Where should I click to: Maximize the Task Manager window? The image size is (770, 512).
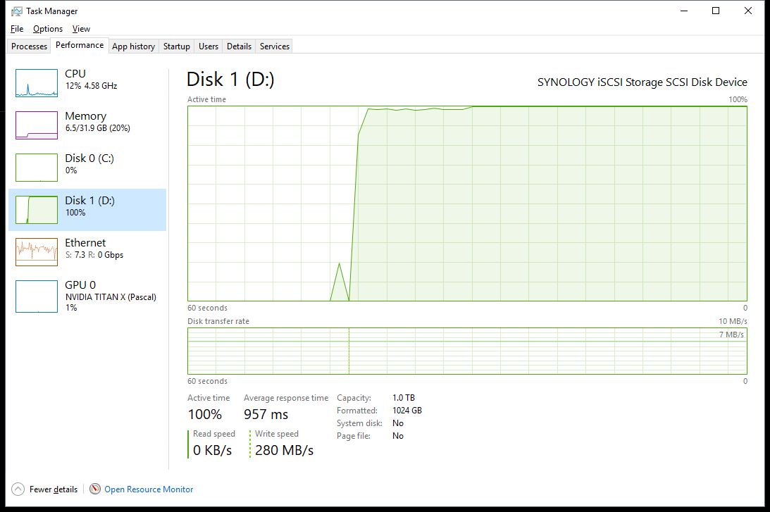point(716,11)
